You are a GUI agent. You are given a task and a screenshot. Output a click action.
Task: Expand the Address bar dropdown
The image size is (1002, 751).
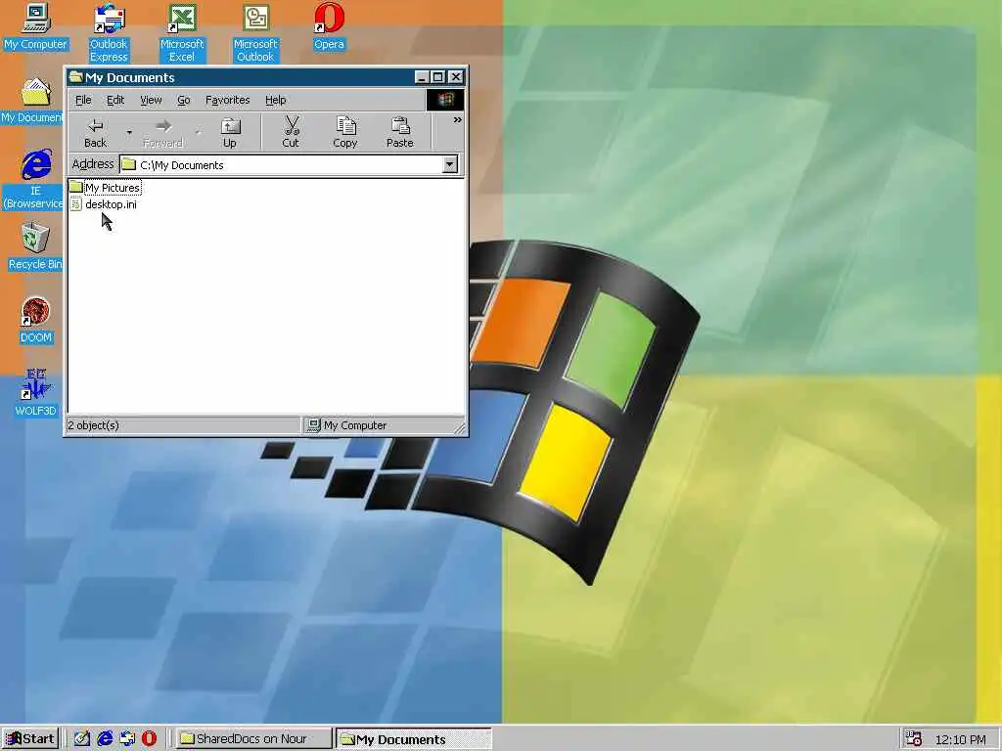[x=450, y=164]
